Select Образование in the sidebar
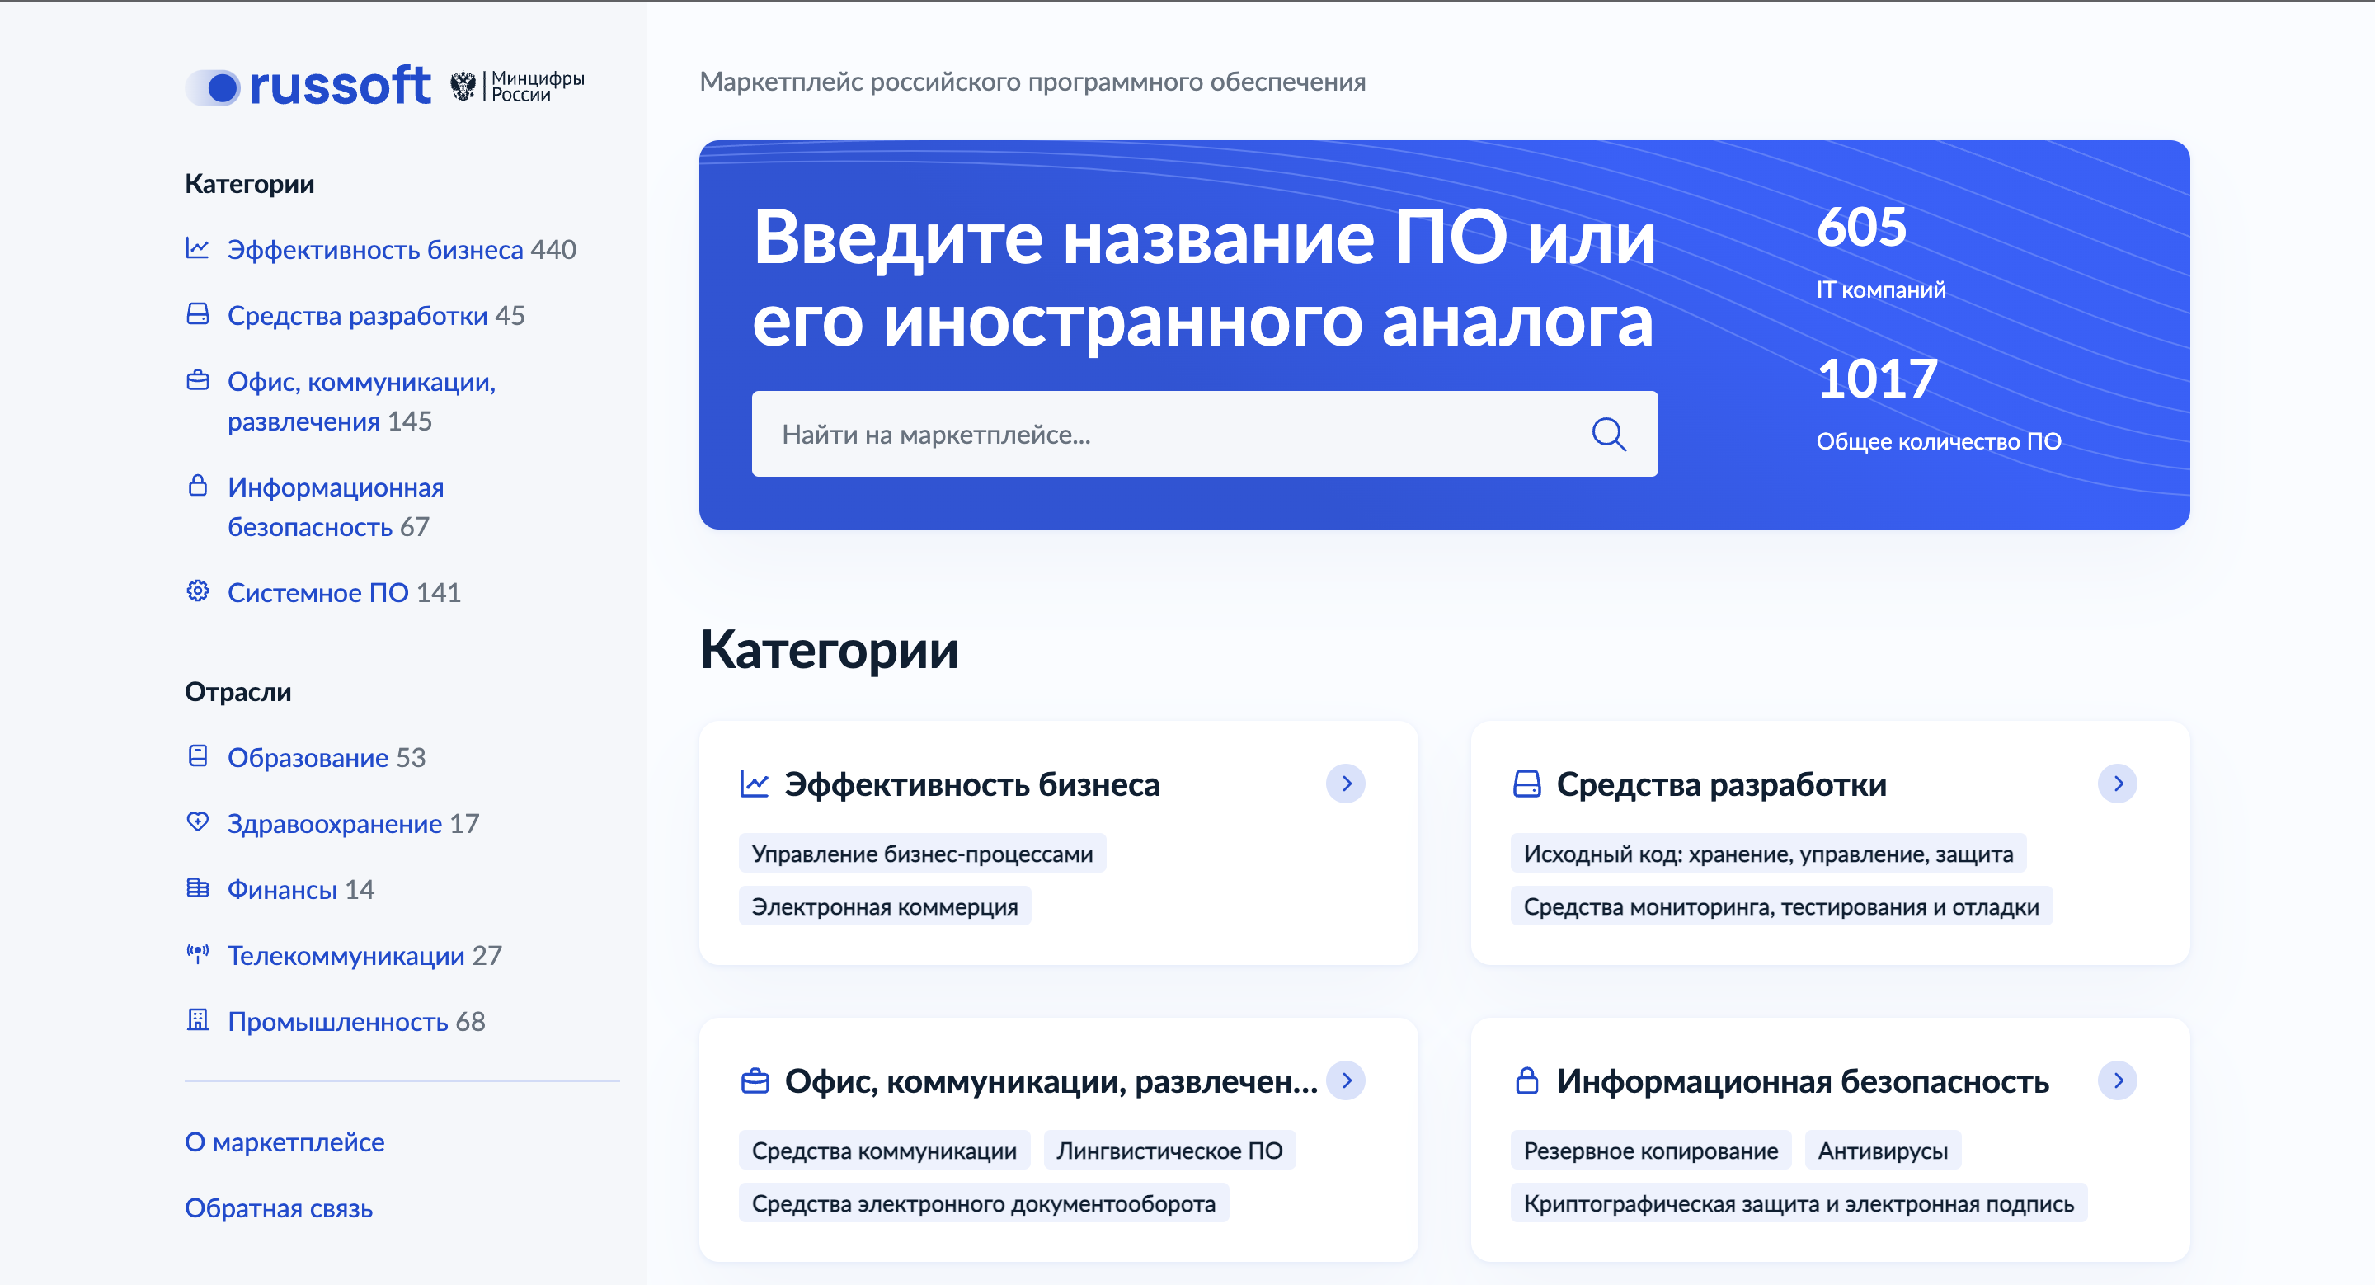 (308, 758)
